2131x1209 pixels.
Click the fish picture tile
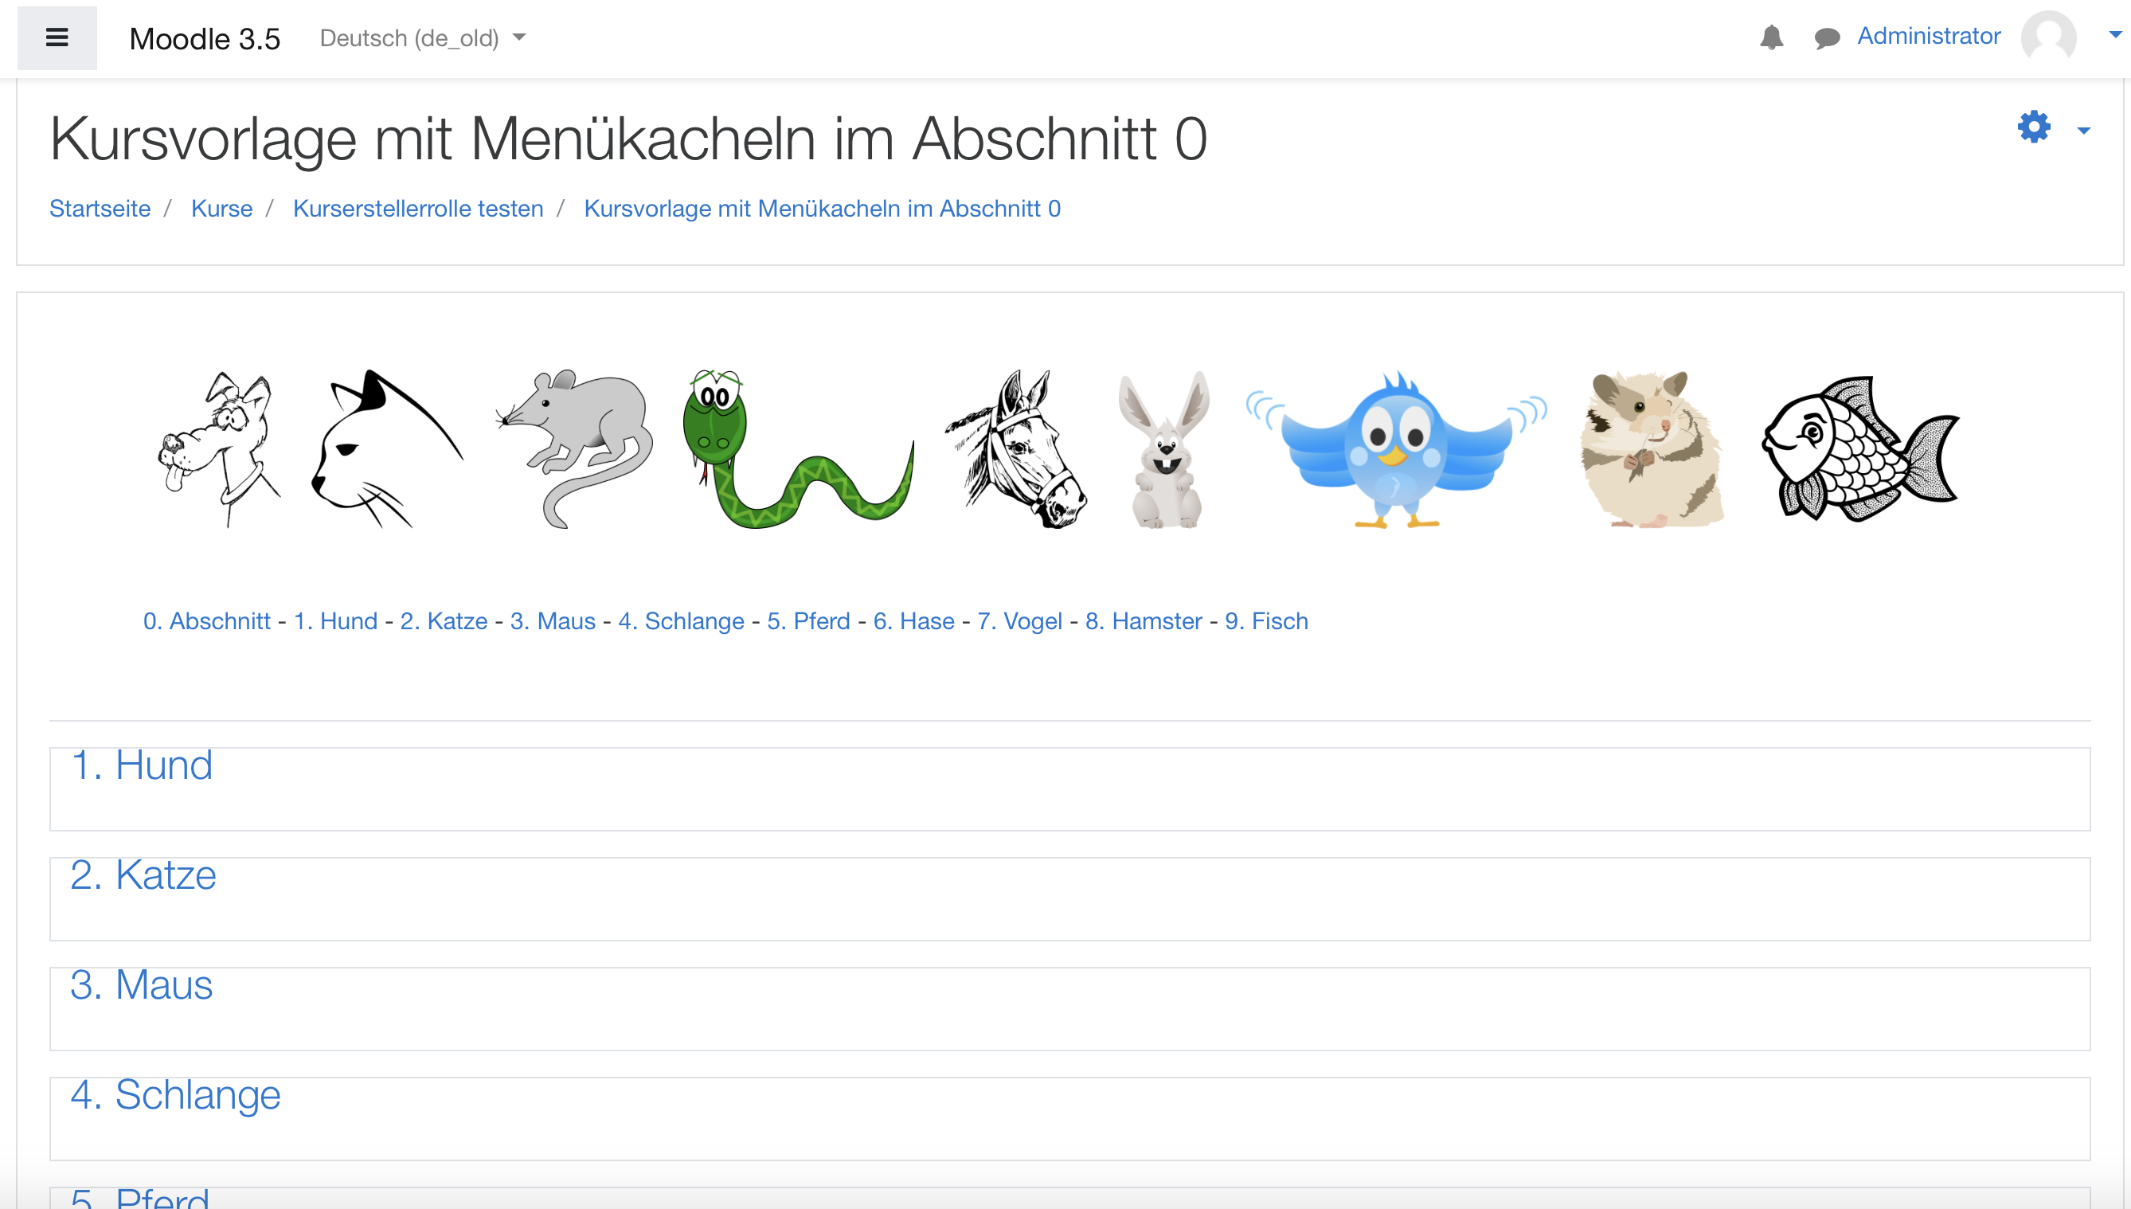1859,448
